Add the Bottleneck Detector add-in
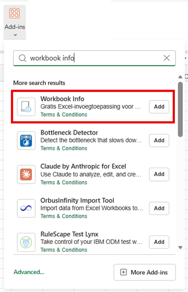The image size is (188, 292). click(x=159, y=140)
